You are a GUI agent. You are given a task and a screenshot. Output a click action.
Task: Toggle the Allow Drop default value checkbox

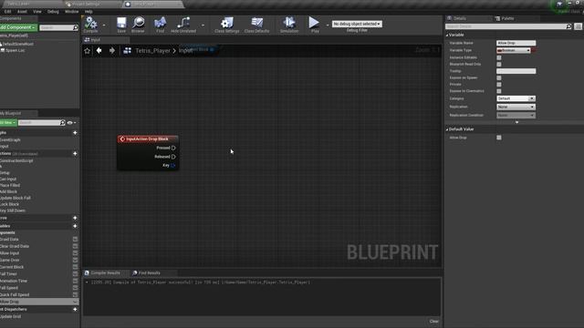[x=499, y=138]
